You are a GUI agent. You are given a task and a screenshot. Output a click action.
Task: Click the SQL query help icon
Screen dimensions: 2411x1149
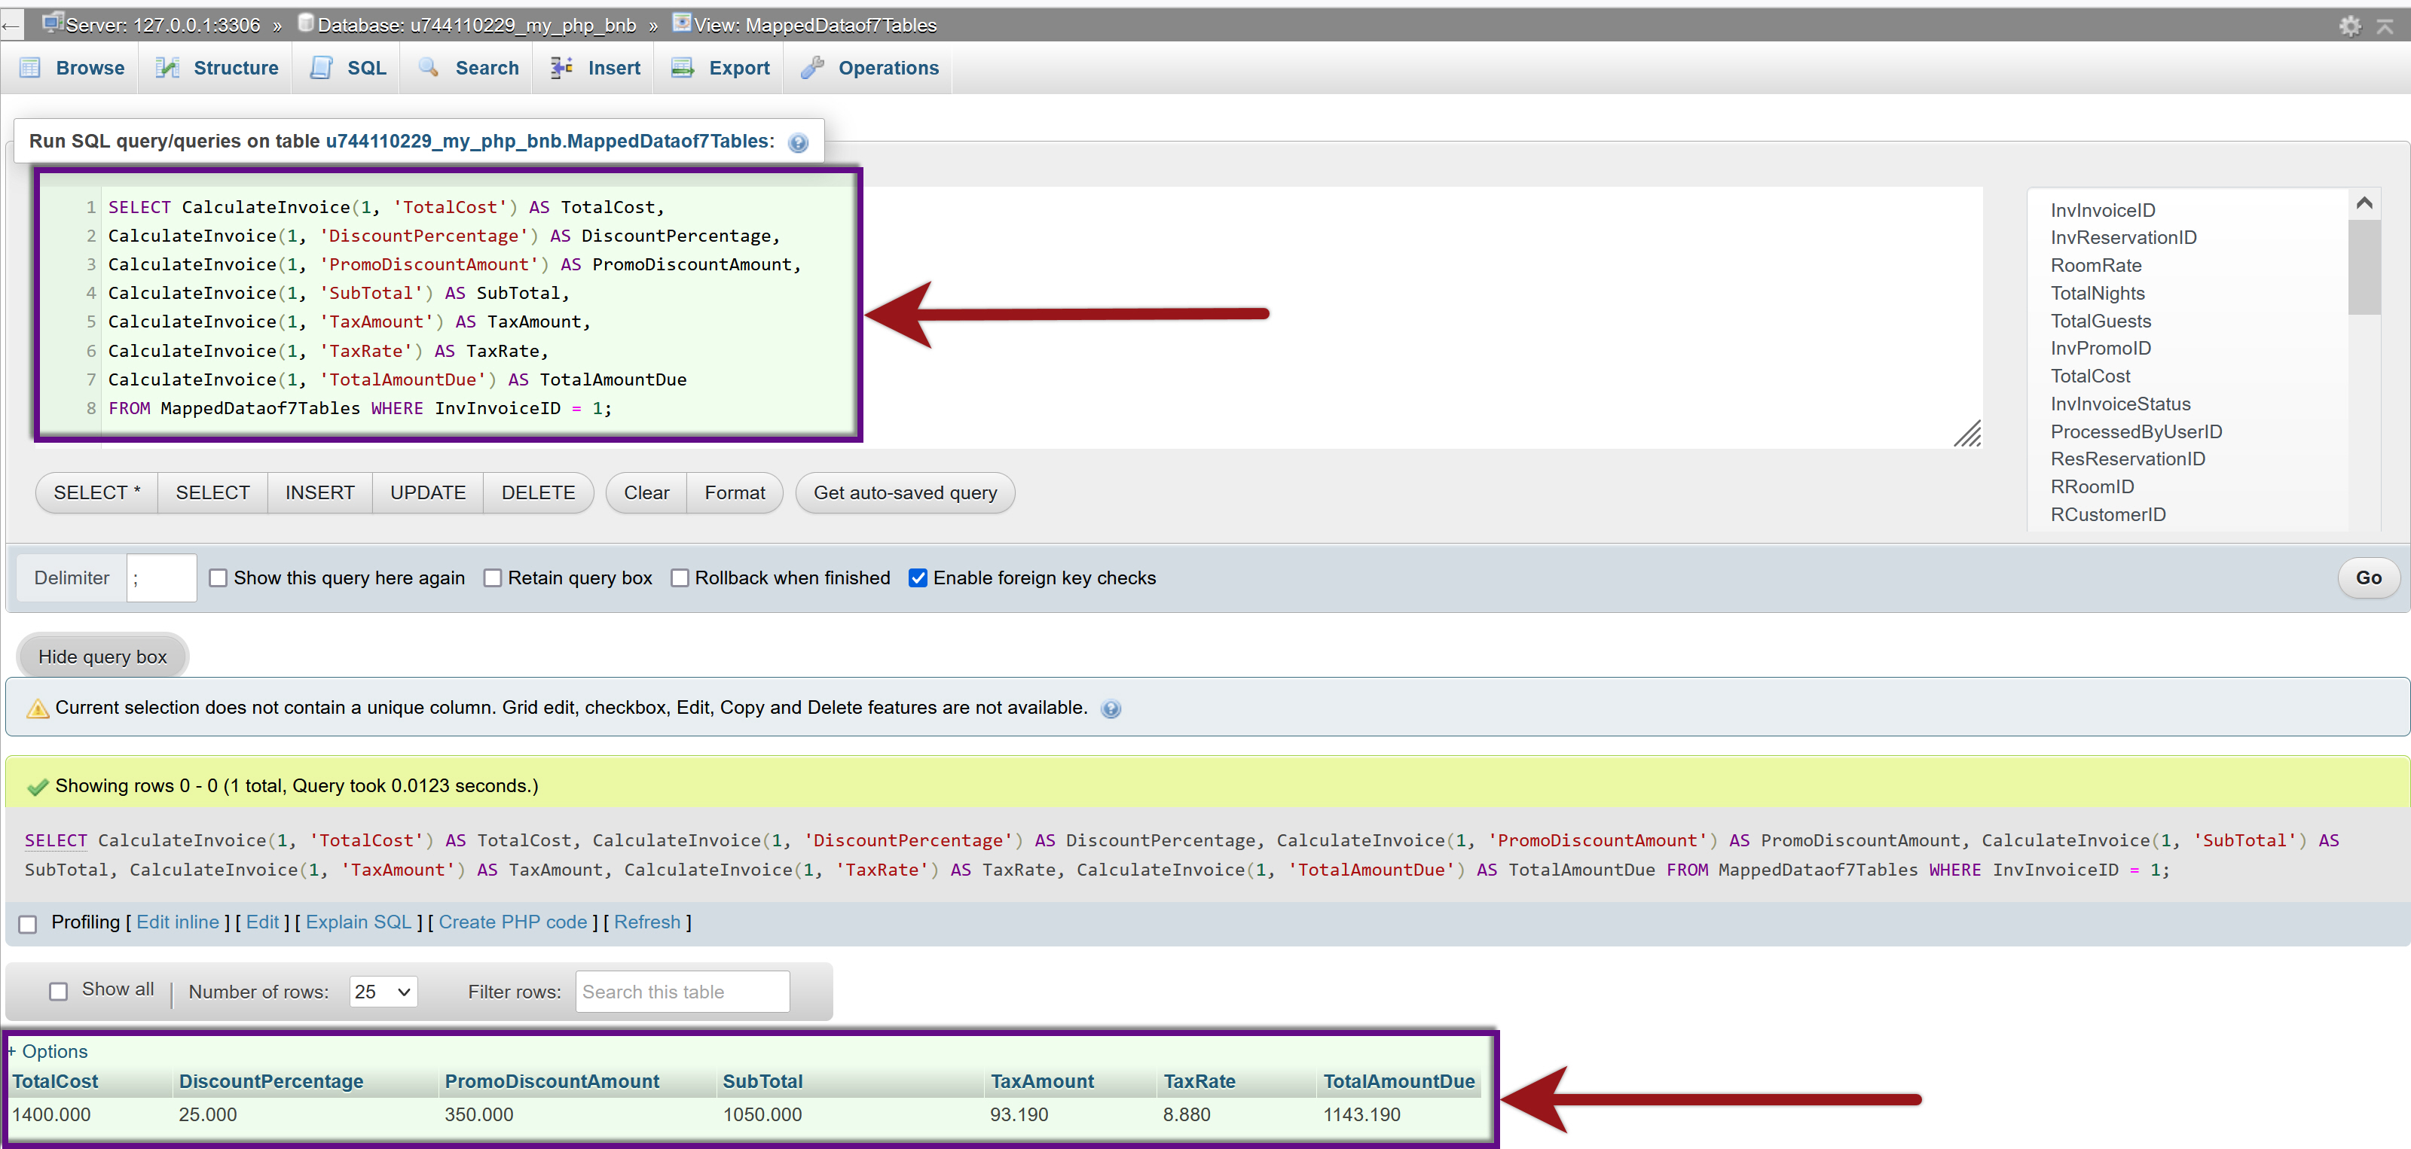tap(797, 143)
